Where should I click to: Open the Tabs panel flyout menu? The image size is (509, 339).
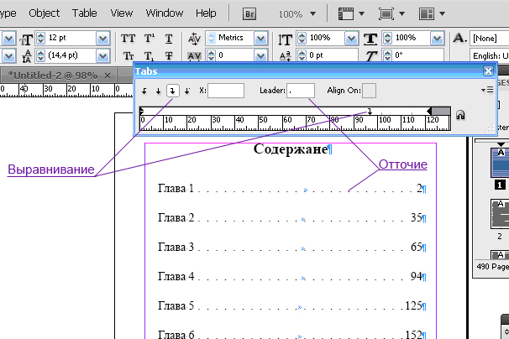[x=489, y=89]
